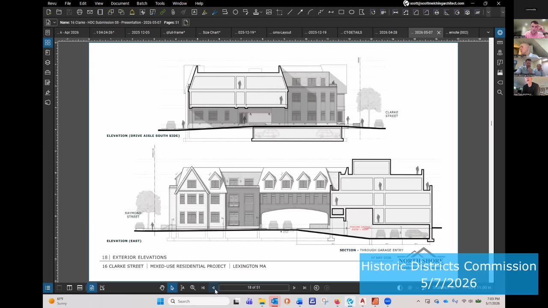The height and width of the screenshot is (308, 548).
Task: Click the Open file folder icon
Action: [x=59, y=12]
